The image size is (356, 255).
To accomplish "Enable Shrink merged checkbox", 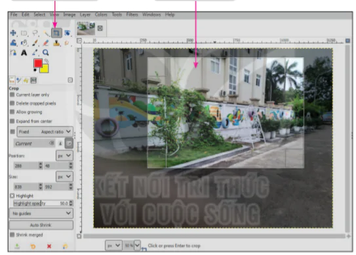I will tap(12, 235).
